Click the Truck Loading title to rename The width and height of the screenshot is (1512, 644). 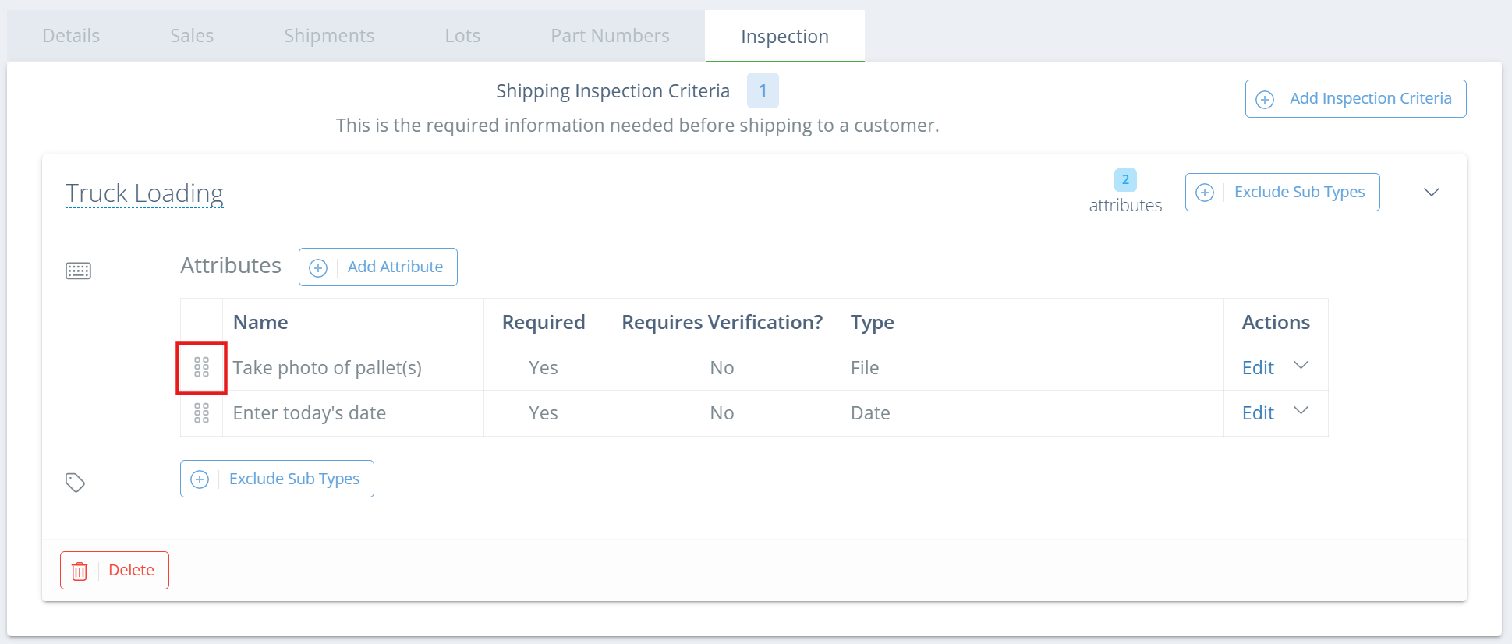144,193
